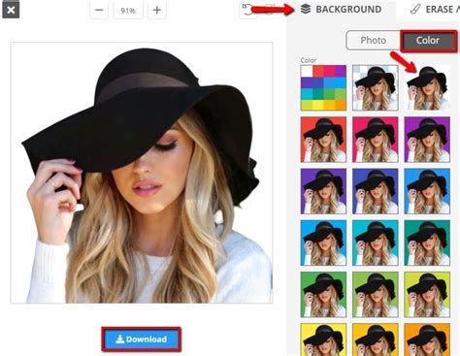The width and height of the screenshot is (460, 356).
Task: Open the BACKGROUND tab
Action: click(341, 10)
